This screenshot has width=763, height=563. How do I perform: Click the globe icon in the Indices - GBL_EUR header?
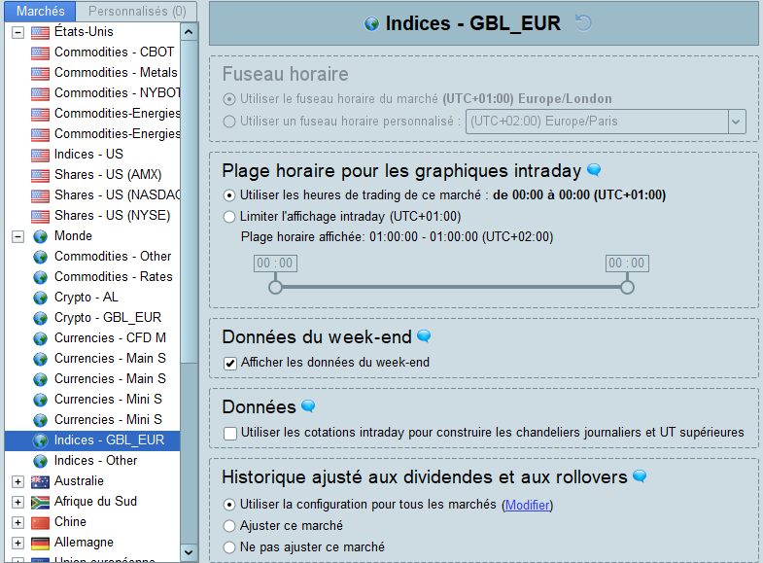(x=371, y=23)
